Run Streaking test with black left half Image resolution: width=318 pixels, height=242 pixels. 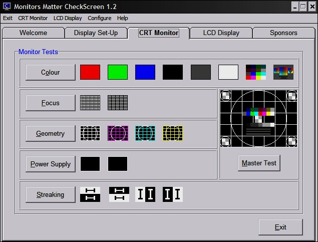point(173,194)
